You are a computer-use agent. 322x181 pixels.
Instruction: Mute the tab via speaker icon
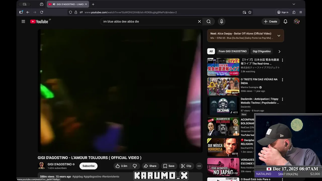[x=54, y=4]
